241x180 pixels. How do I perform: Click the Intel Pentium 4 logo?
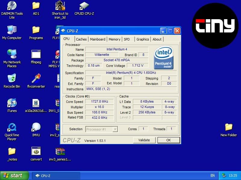(x=164, y=58)
